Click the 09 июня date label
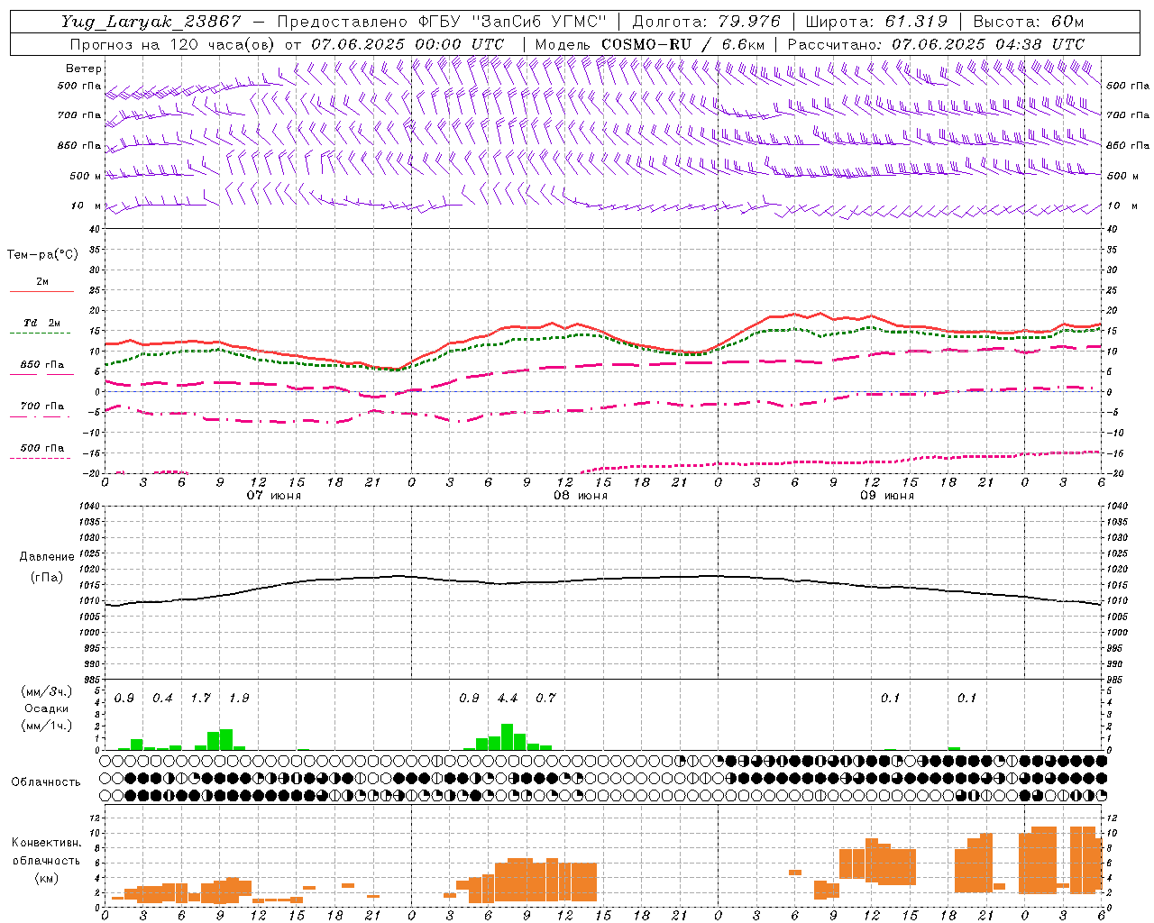The width and height of the screenshot is (1154, 923). [x=887, y=496]
